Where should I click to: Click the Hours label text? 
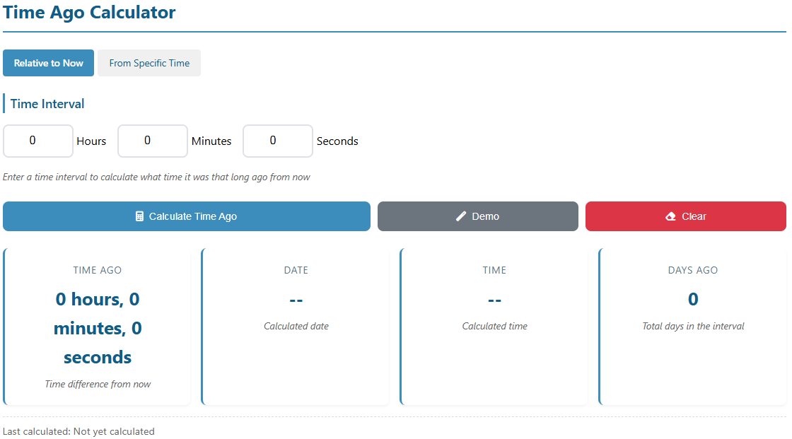91,141
